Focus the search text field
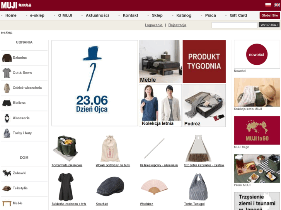The height and width of the screenshot is (210, 281). 234,25
